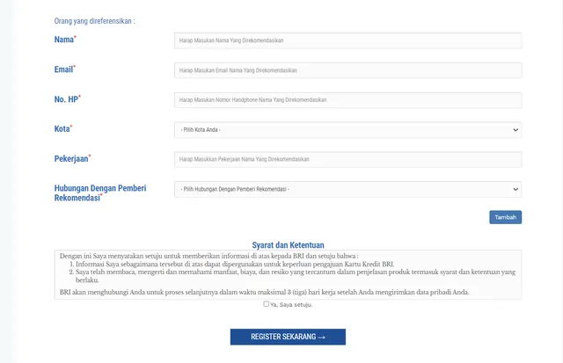Click the Kota field label
Image resolution: width=563 pixels, height=363 pixels.
62,129
